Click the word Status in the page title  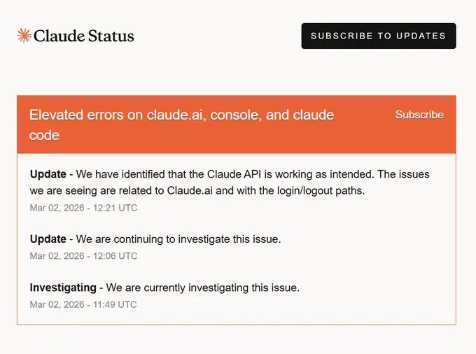click(111, 36)
